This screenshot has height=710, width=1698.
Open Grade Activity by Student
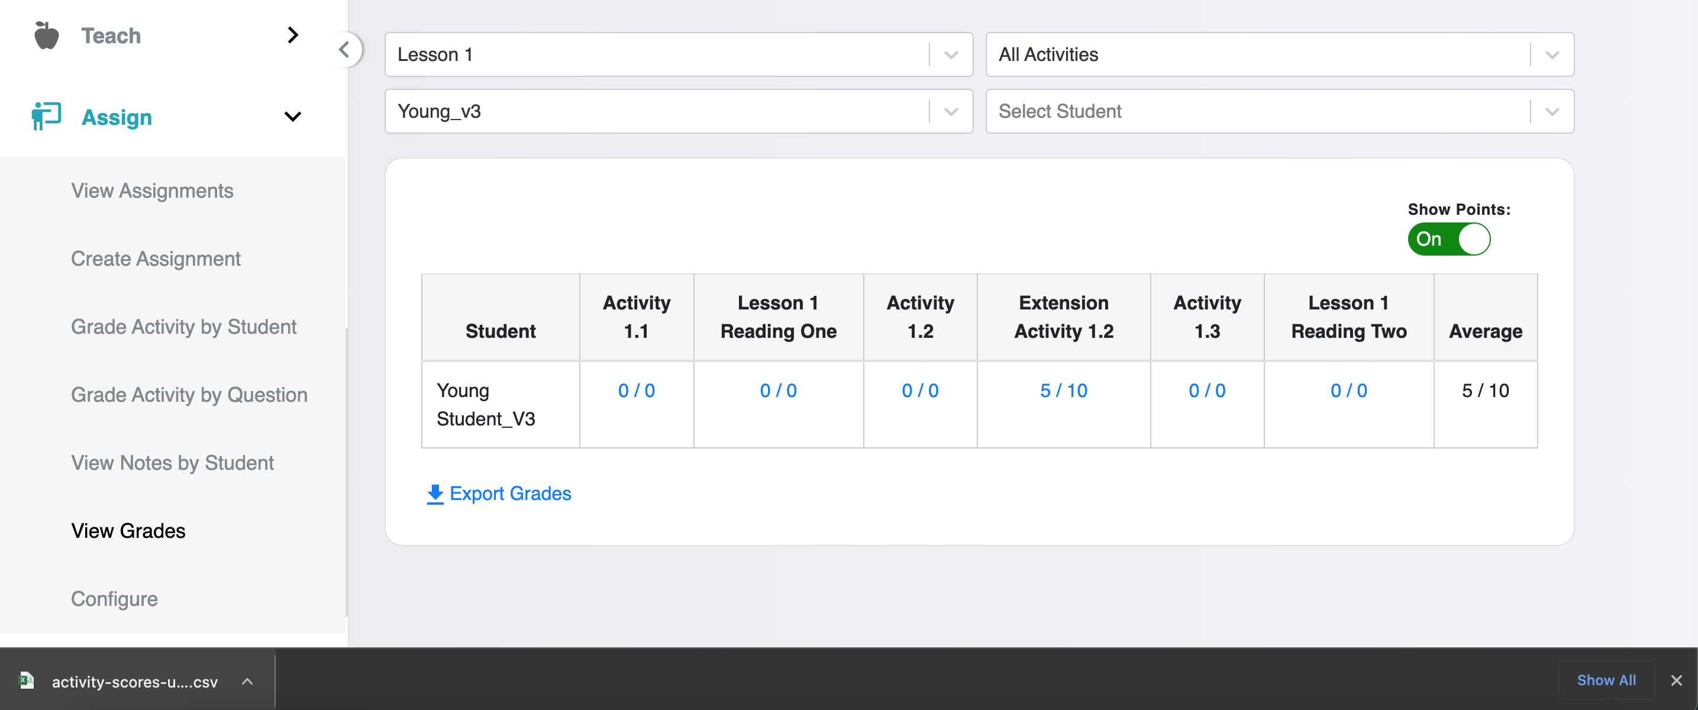(x=184, y=327)
